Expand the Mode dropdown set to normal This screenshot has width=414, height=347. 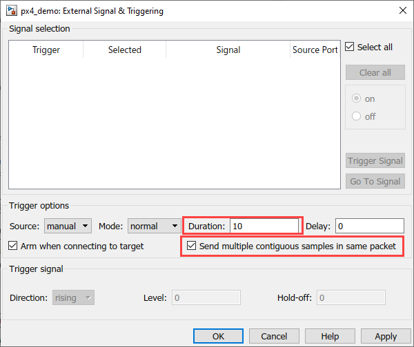(x=153, y=226)
